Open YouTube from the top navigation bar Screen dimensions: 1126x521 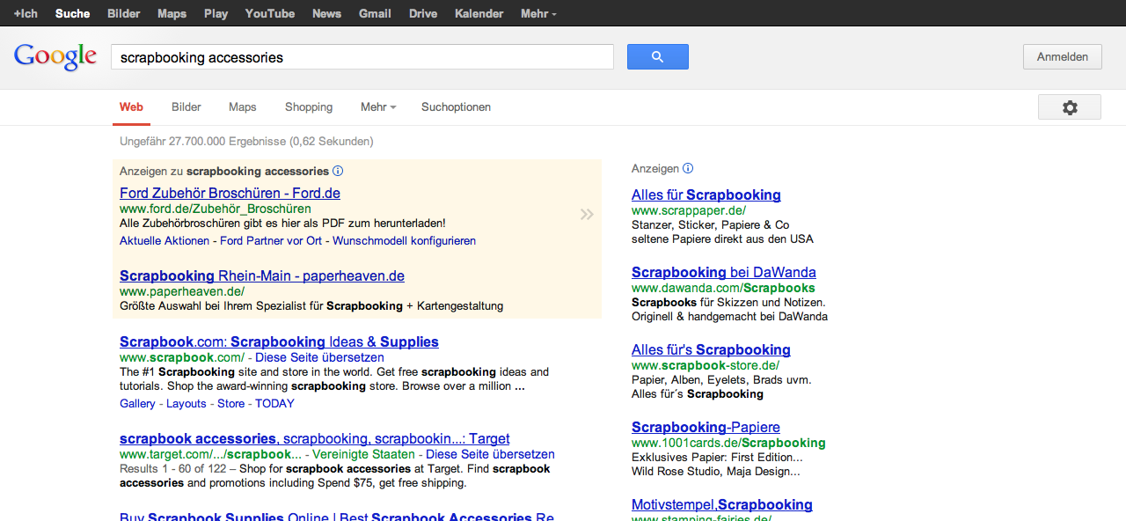coord(269,14)
